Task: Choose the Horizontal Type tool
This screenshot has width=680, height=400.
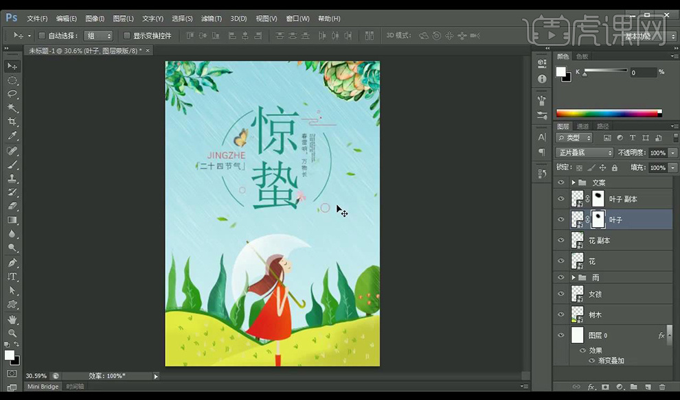Action: (12, 277)
